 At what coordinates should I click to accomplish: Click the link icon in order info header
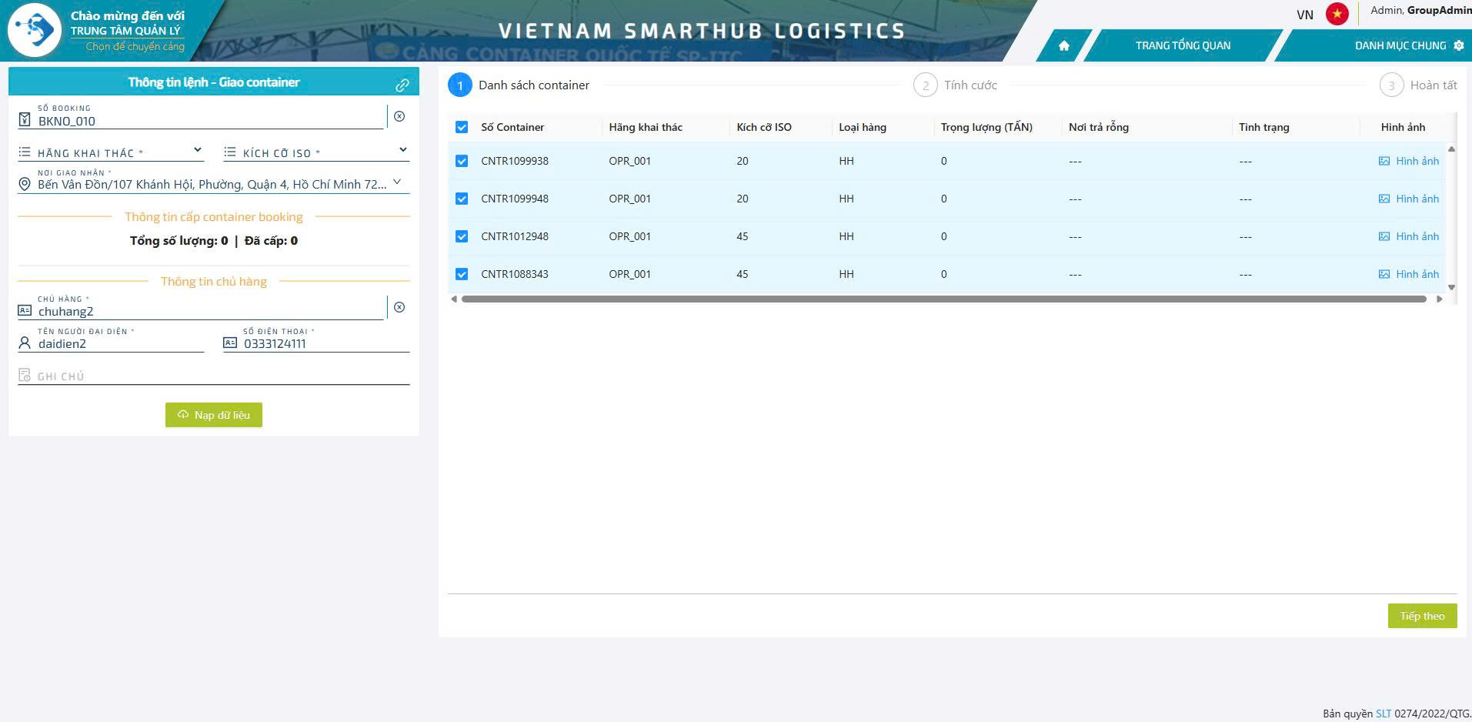coord(402,85)
